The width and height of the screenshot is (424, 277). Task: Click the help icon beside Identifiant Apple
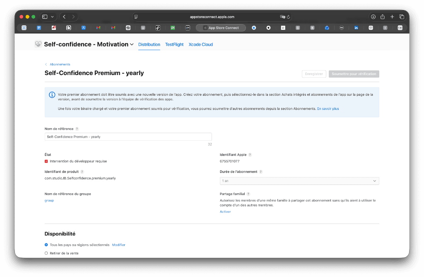[x=250, y=155]
